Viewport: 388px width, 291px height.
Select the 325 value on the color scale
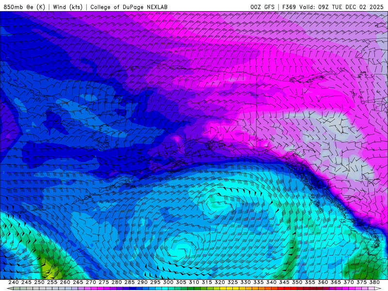233,282
